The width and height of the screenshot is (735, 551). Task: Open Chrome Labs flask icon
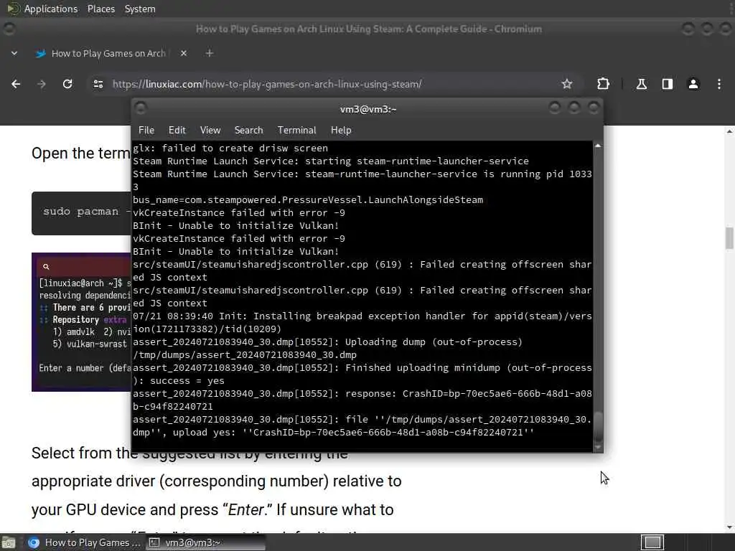tap(641, 84)
